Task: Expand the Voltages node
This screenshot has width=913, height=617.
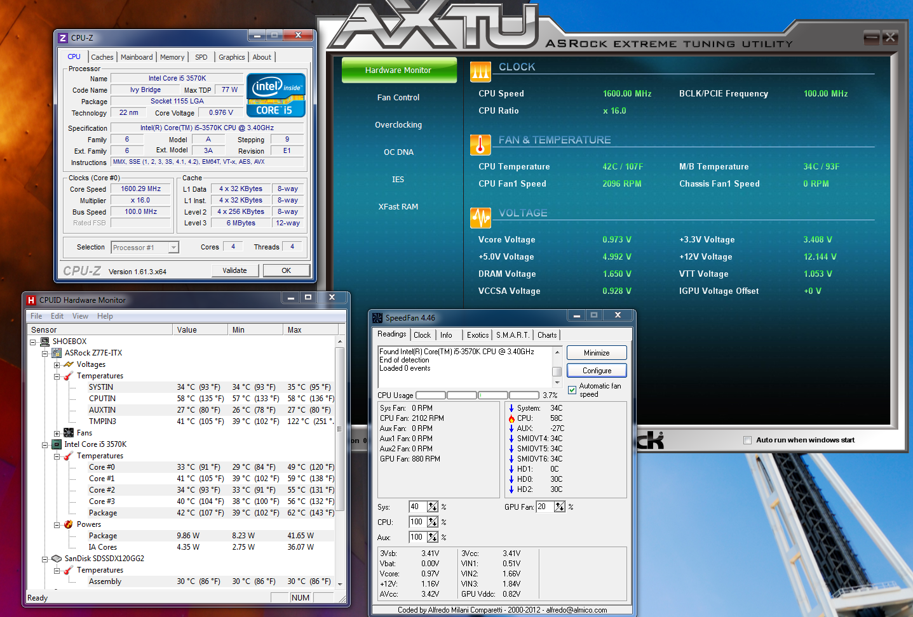Action: pos(57,364)
